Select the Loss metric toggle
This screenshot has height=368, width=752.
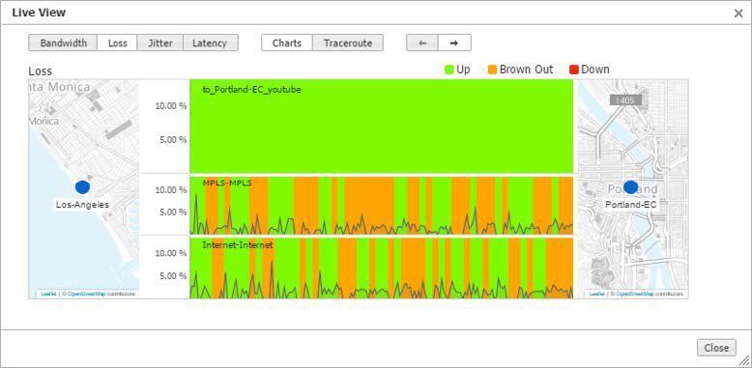pos(118,42)
